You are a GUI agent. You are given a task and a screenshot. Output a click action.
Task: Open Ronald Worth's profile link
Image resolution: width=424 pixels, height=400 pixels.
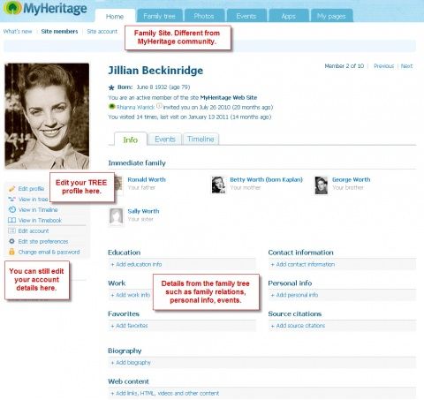(147, 179)
